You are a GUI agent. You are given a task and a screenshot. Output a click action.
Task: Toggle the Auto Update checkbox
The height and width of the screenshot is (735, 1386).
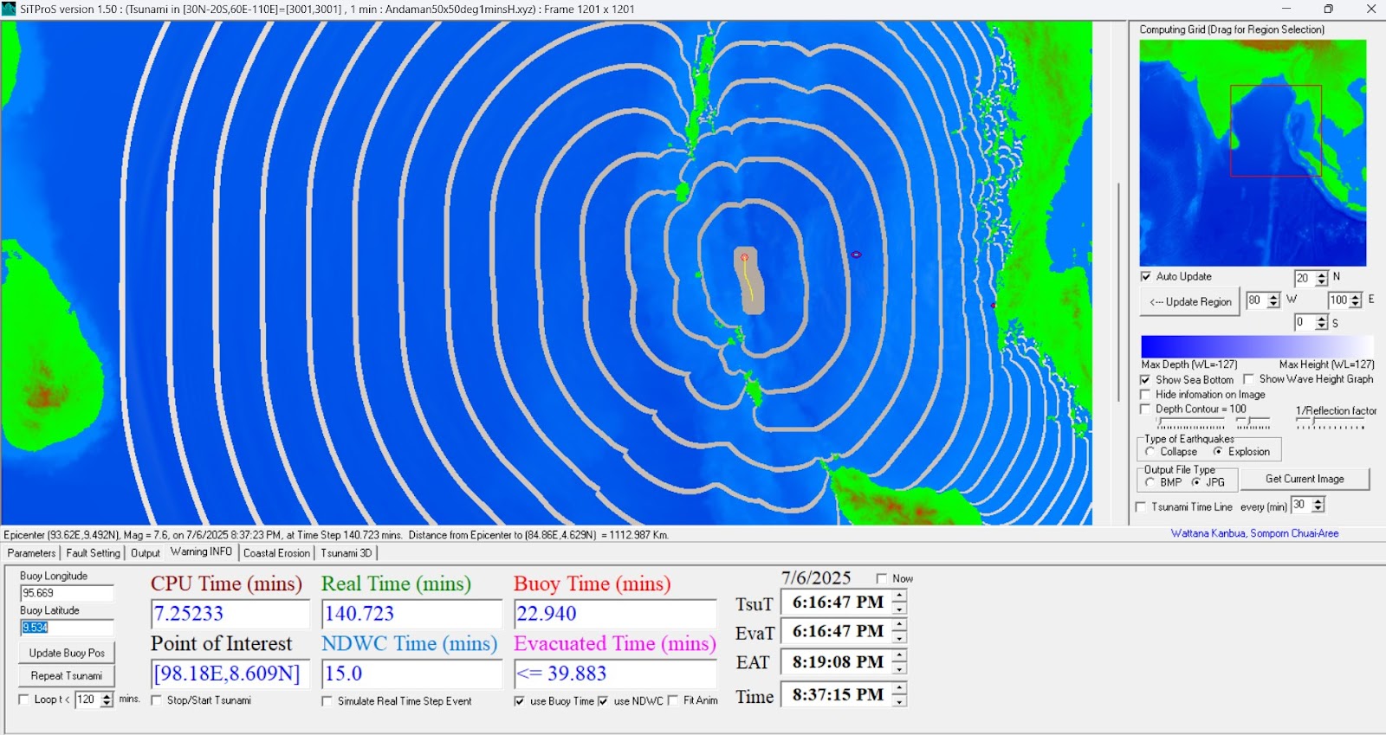(x=1146, y=276)
